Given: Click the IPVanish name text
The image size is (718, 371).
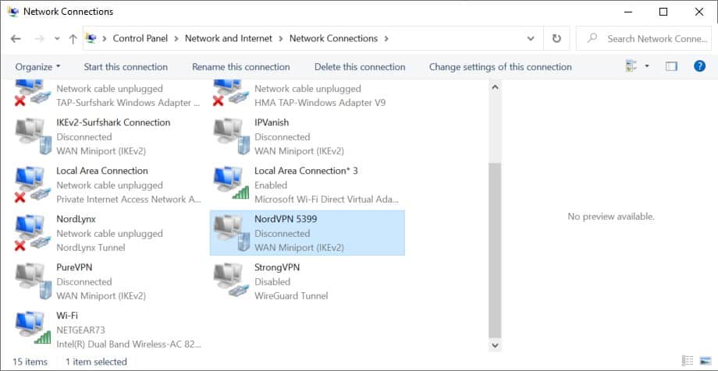Looking at the screenshot, I should (272, 122).
